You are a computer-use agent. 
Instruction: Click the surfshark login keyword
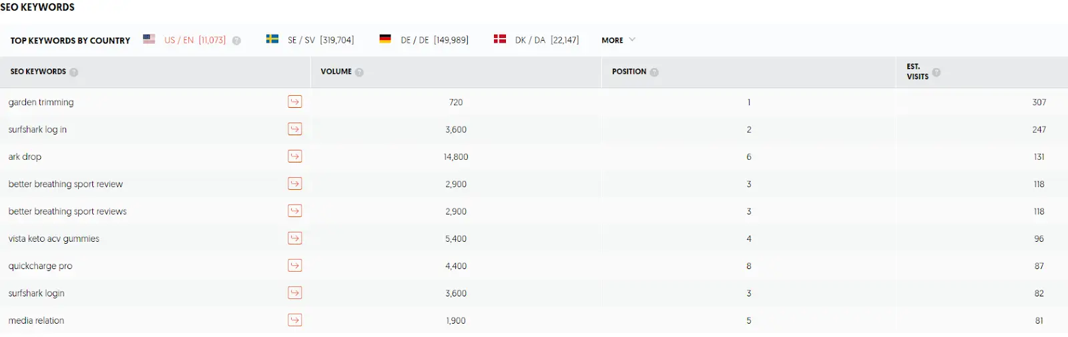37,293
